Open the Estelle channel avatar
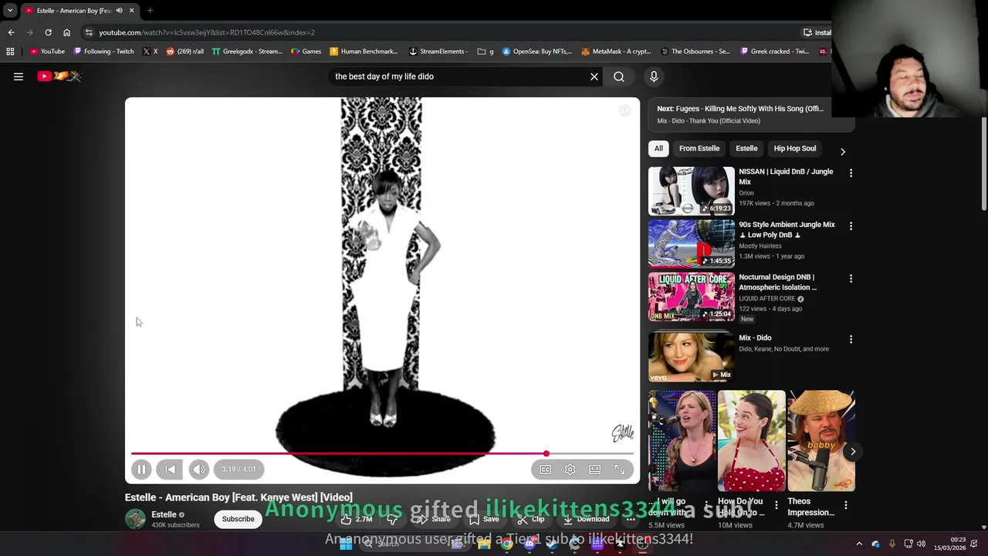 (x=135, y=519)
